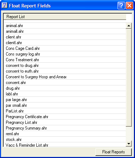Select Pregnancy Certificate.ahr
The height and width of the screenshot is (158, 135).
[65, 117]
